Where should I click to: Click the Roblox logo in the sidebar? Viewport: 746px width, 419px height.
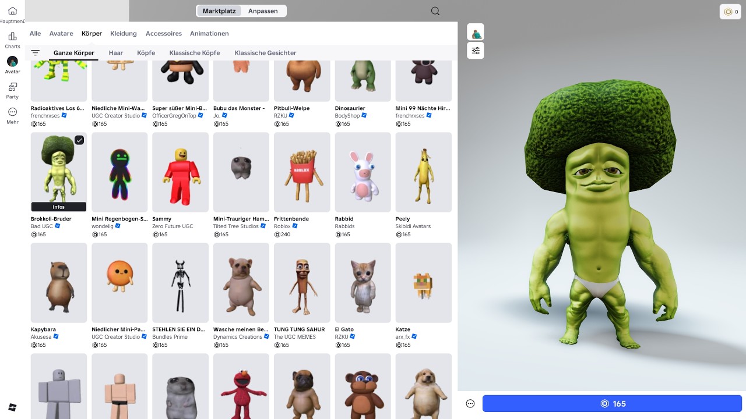(x=13, y=406)
